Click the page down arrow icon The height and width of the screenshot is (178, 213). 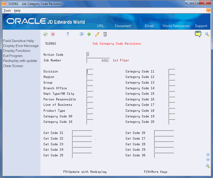click(x=208, y=159)
